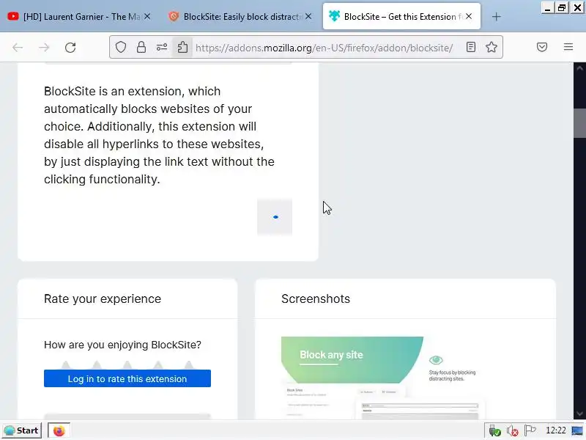This screenshot has height=440, width=586.
Task: Minimize the Firefox window
Action: click(547, 8)
